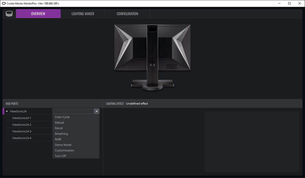Click the ViewSonic monitor image

coord(152,57)
